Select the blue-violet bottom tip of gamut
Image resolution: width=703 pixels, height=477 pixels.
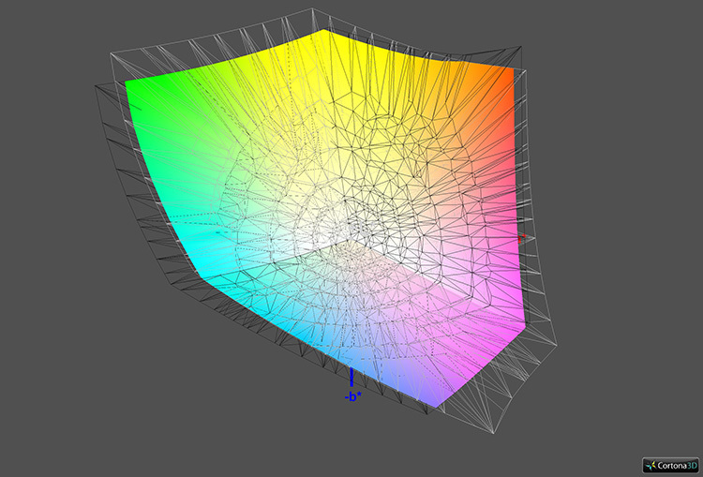434,404
